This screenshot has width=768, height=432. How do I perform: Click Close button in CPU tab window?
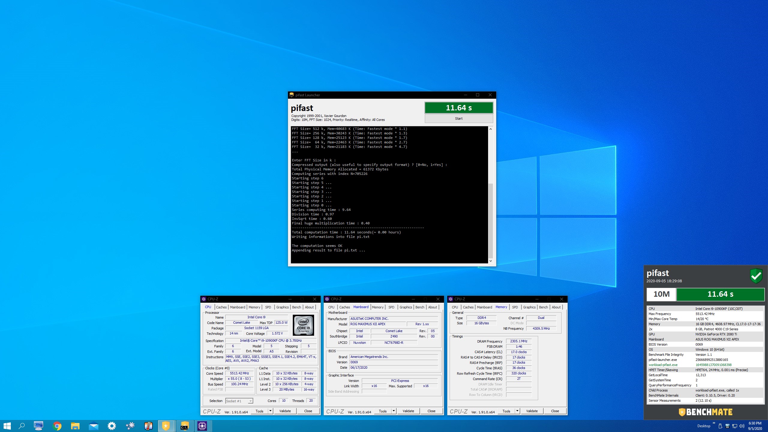tap(308, 411)
